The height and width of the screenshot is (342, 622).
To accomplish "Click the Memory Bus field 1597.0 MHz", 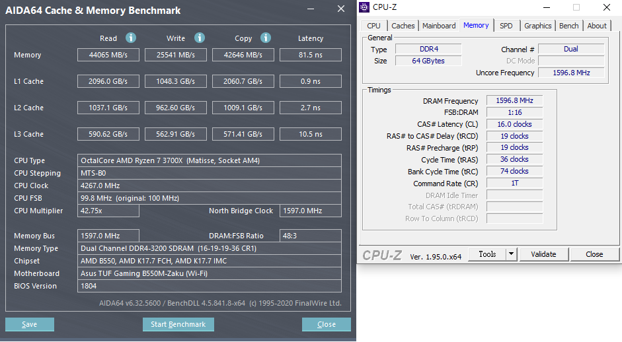I will point(108,236).
